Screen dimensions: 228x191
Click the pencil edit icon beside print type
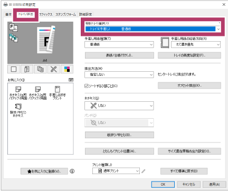[144, 171]
